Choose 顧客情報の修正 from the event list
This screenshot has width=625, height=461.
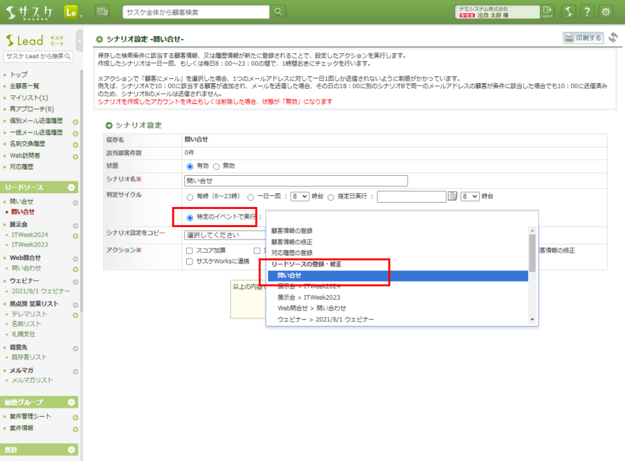[x=292, y=242]
